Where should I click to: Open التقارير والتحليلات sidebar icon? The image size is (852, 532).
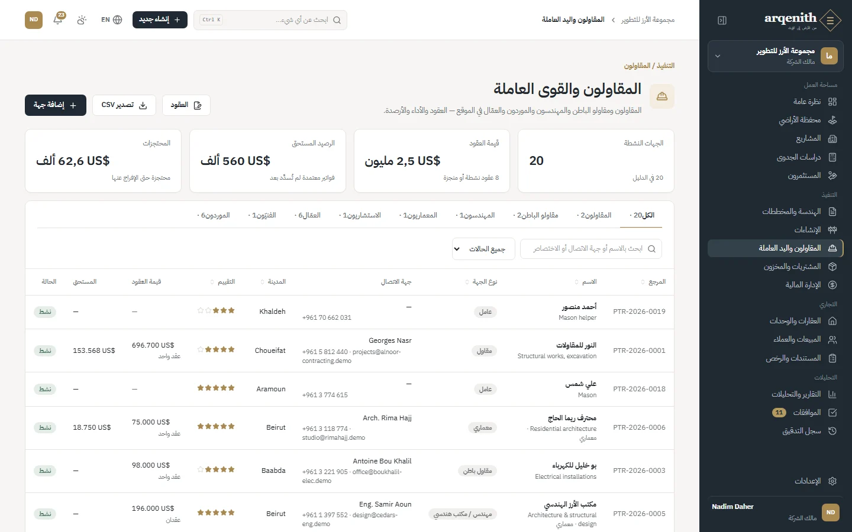832,394
